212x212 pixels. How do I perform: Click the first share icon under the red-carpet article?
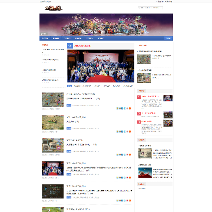click(117, 177)
